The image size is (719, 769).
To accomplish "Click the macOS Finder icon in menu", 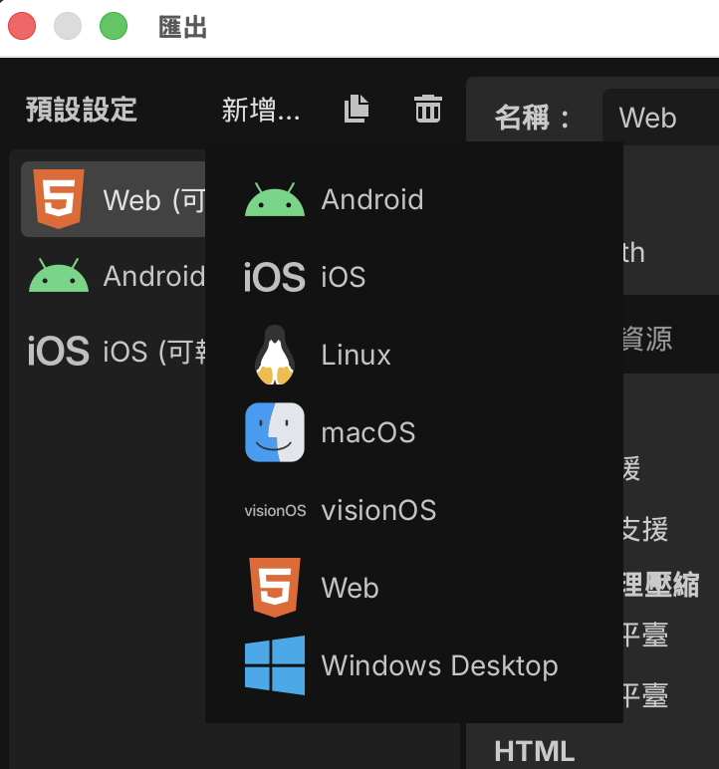I will tap(275, 432).
